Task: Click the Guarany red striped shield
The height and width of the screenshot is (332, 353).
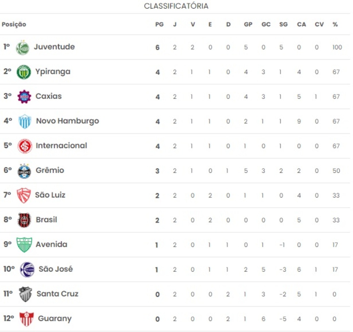Action: pos(26,319)
